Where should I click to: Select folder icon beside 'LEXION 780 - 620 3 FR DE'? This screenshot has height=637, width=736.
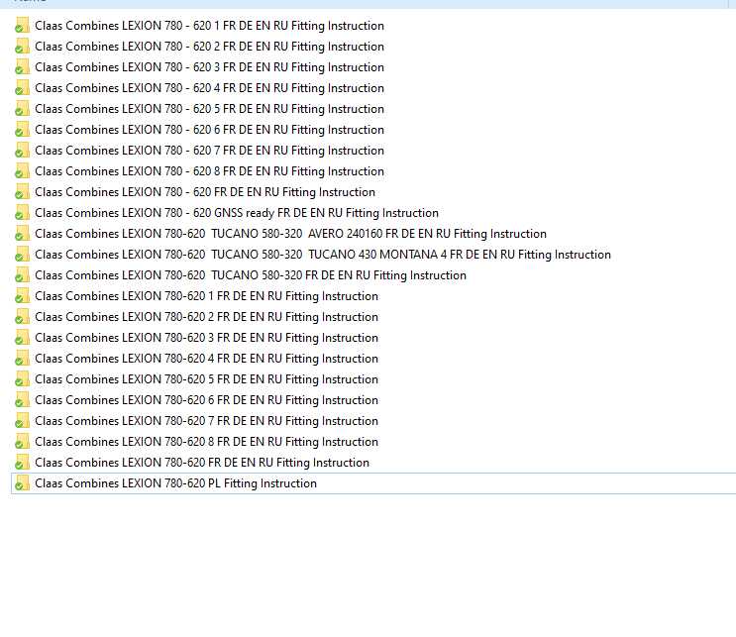click(22, 67)
